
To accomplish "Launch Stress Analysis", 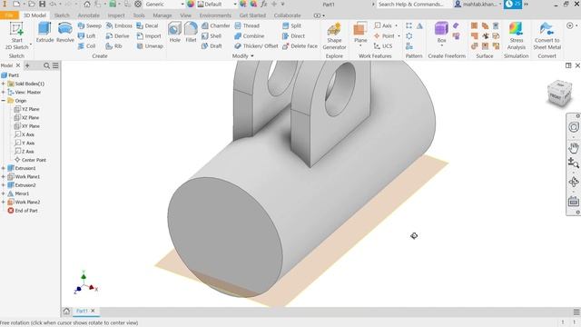I will 517,35.
